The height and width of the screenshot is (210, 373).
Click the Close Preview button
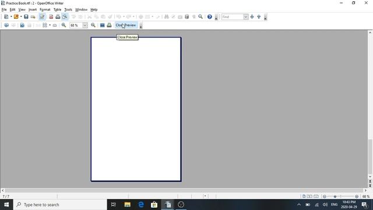coord(126,25)
